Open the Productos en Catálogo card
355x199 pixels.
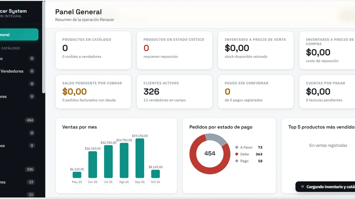[x=93, y=50]
